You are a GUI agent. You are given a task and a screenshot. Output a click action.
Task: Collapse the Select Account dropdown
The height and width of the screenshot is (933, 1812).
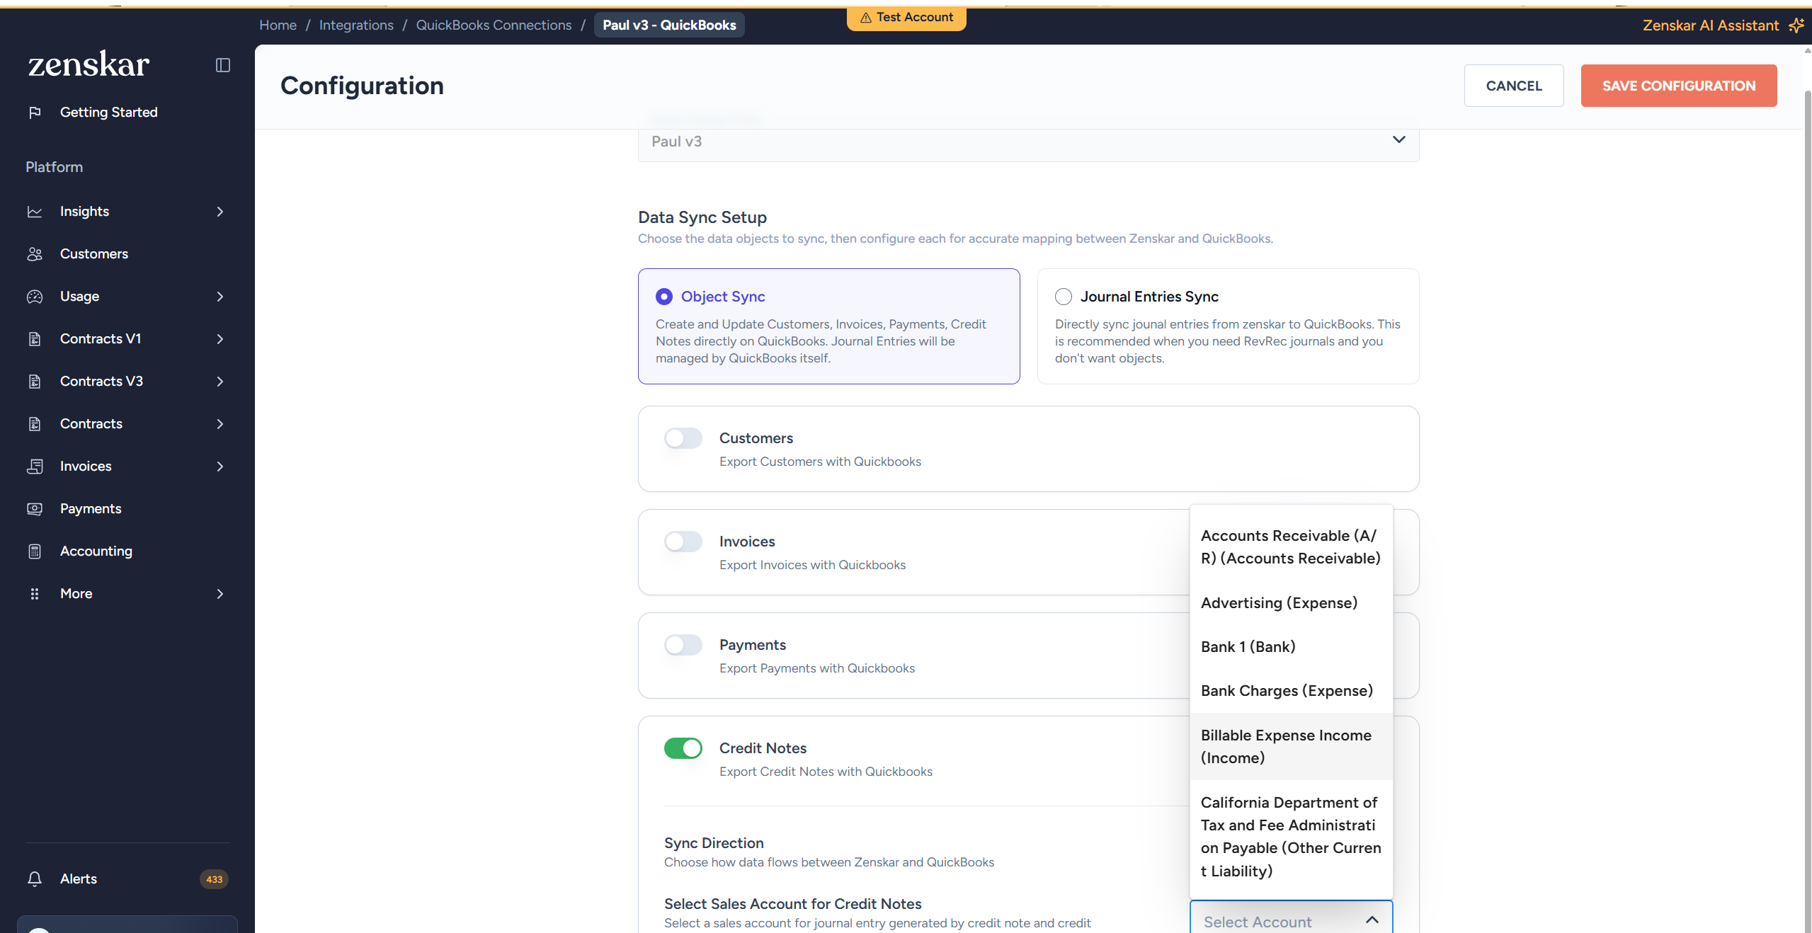pyautogui.click(x=1372, y=920)
